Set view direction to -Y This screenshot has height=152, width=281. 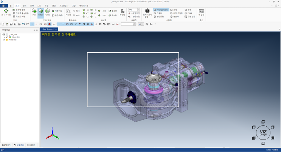(x=93, y=13)
